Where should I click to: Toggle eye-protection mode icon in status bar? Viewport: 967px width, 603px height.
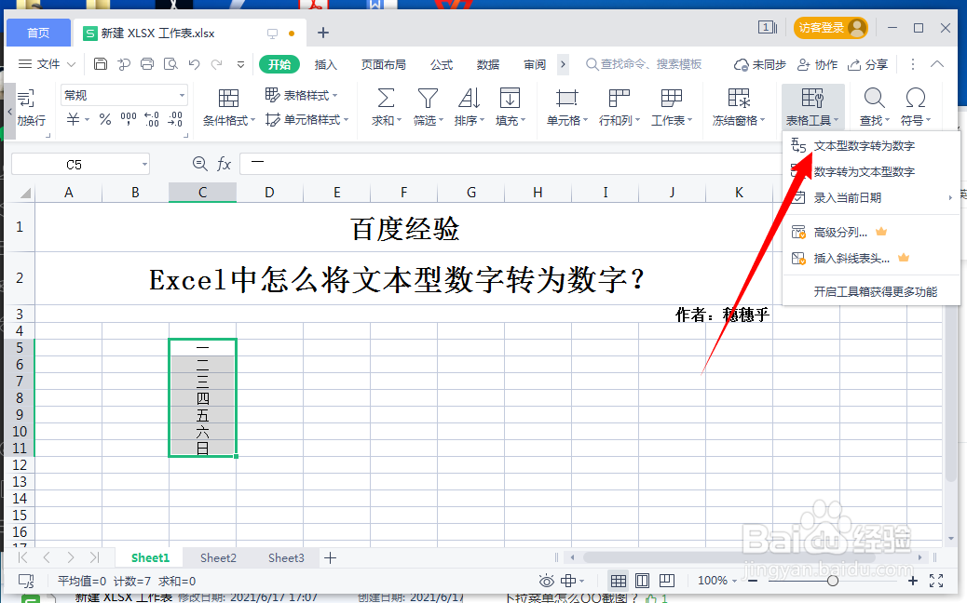[547, 581]
